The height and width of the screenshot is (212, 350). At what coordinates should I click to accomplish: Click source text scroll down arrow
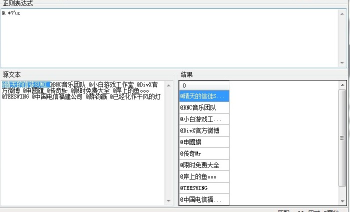pyautogui.click(x=169, y=201)
